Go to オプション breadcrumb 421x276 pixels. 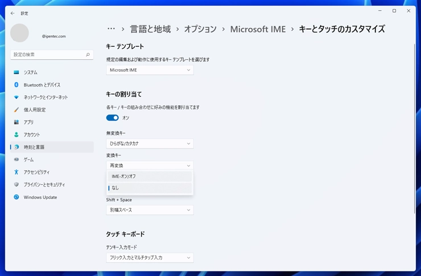tap(200, 29)
